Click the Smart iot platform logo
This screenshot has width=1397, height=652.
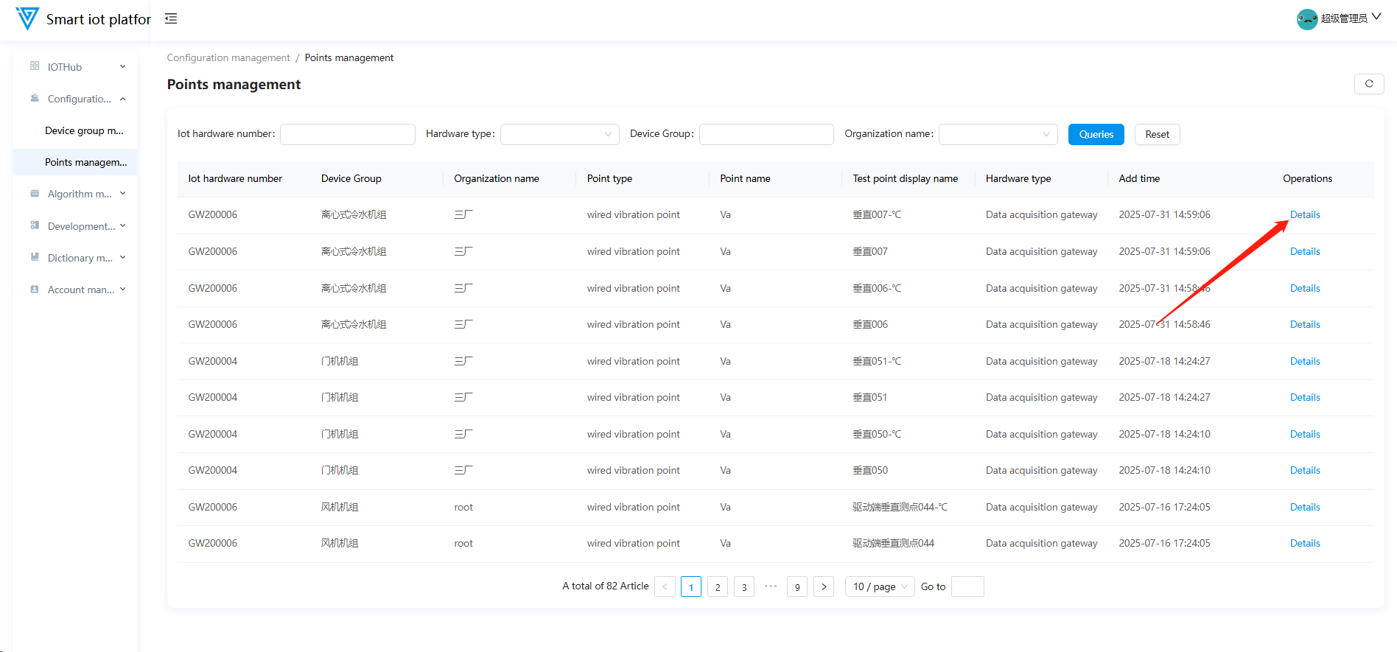pyautogui.click(x=27, y=18)
